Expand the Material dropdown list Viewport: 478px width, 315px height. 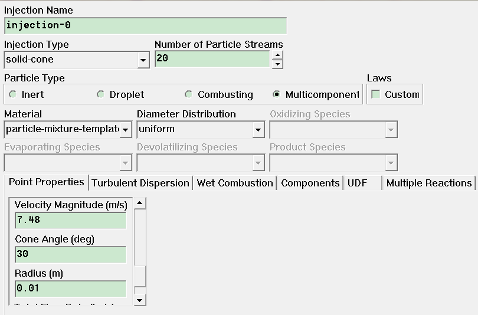[x=126, y=130]
